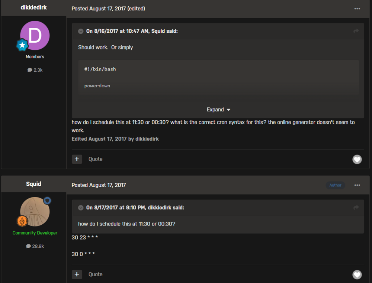This screenshot has width=372, height=283.
Task: Go to original quoted dikkiedirk post arrow
Action: pos(356,208)
